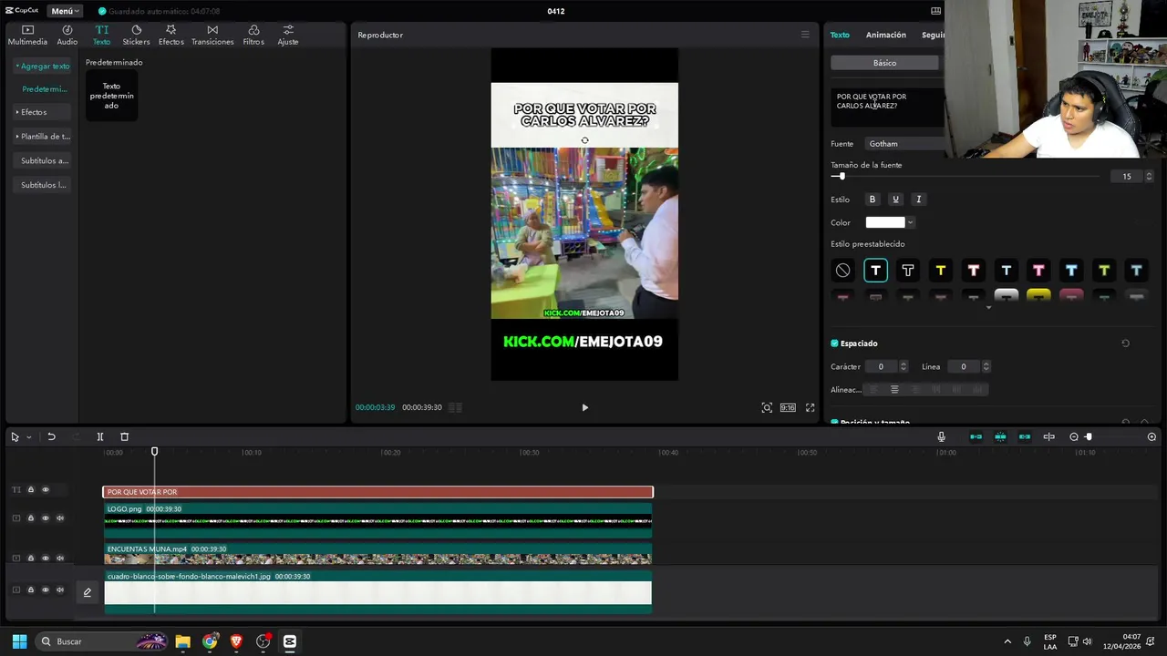Click the focus frame icon in player

pos(767,407)
